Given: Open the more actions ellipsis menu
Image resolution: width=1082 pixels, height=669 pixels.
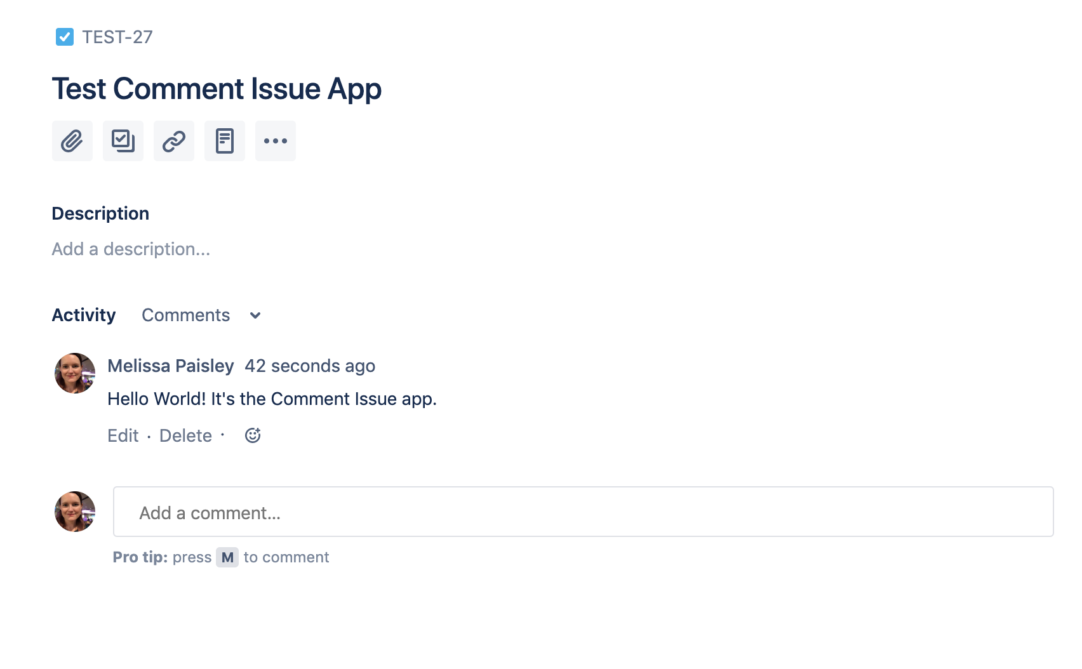Looking at the screenshot, I should coord(275,141).
